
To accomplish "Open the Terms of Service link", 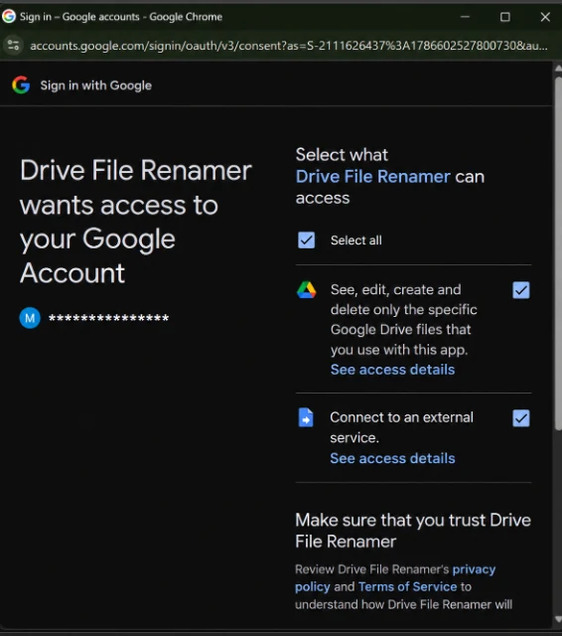I will (x=407, y=586).
